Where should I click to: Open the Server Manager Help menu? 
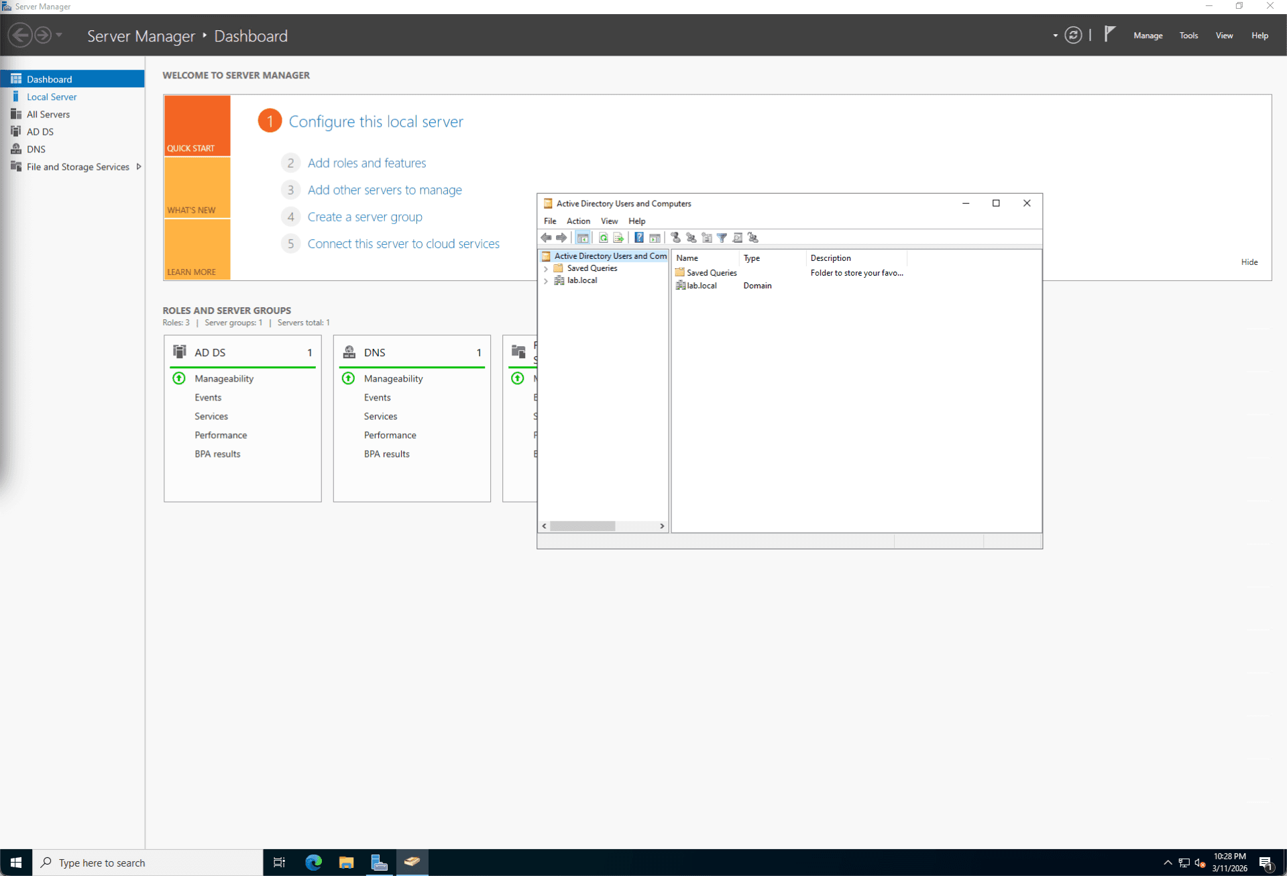(x=1260, y=36)
